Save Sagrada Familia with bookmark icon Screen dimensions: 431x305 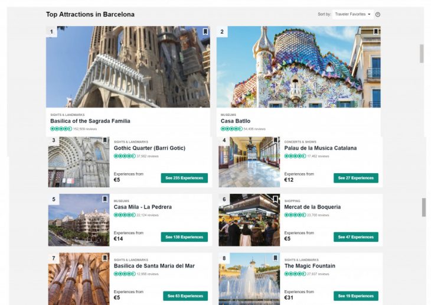205,32
